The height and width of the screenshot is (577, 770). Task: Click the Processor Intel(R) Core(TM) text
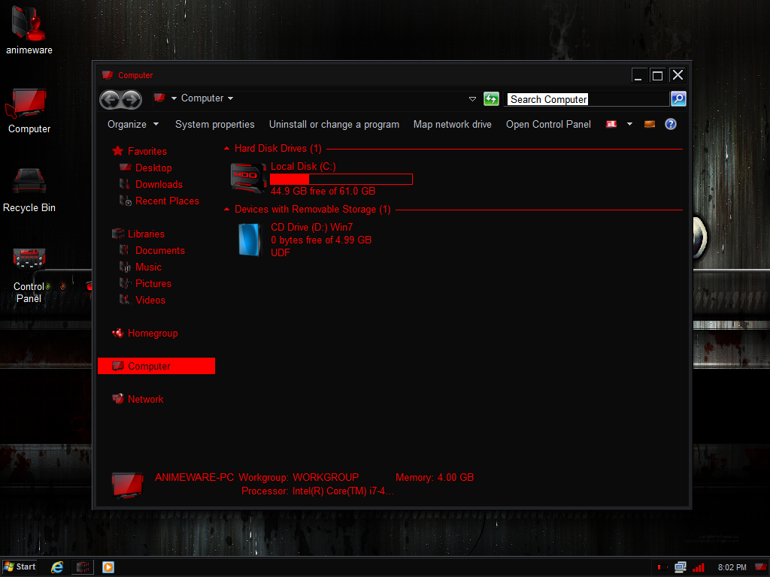(317, 491)
